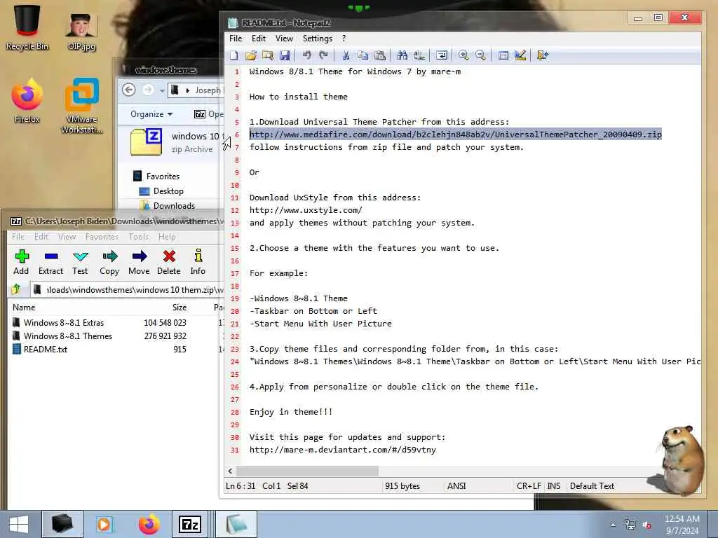Click the Zoom out magnifier icon
Screen dimensions: 718x538
click(x=480, y=55)
